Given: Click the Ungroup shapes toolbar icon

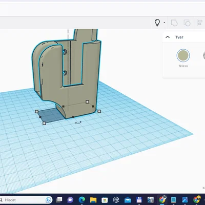Looking at the screenshot, I should pos(187,23).
